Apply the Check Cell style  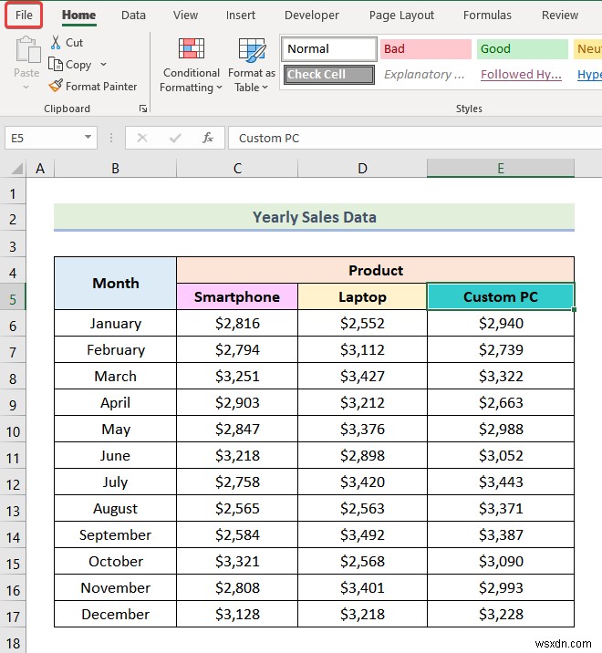[328, 75]
